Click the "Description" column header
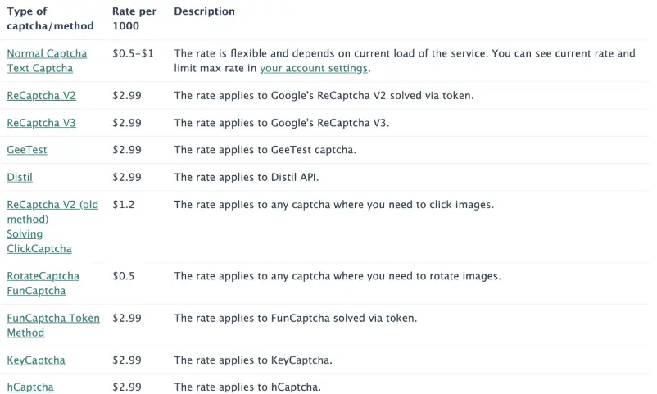Image resolution: width=657 pixels, height=394 pixels. [x=204, y=11]
